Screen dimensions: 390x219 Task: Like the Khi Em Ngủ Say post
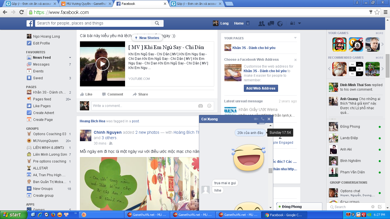pos(86,94)
